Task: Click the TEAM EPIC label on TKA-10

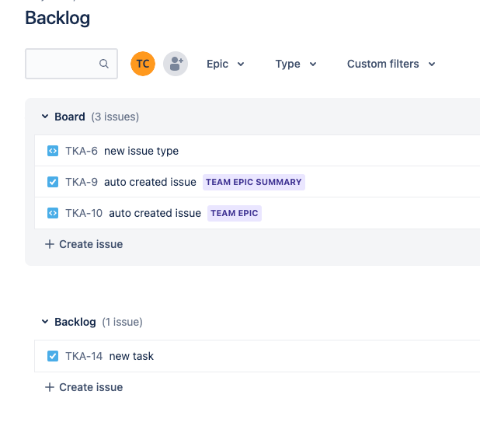Action: click(234, 213)
